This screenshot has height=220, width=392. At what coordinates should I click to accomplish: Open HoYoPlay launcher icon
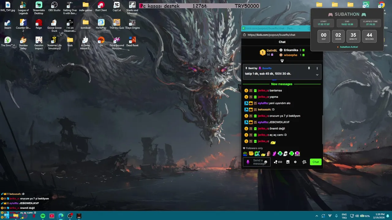(101, 24)
